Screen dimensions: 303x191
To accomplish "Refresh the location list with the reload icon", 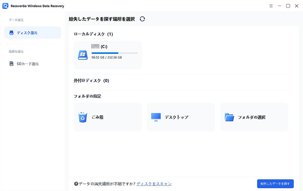I will (142, 19).
